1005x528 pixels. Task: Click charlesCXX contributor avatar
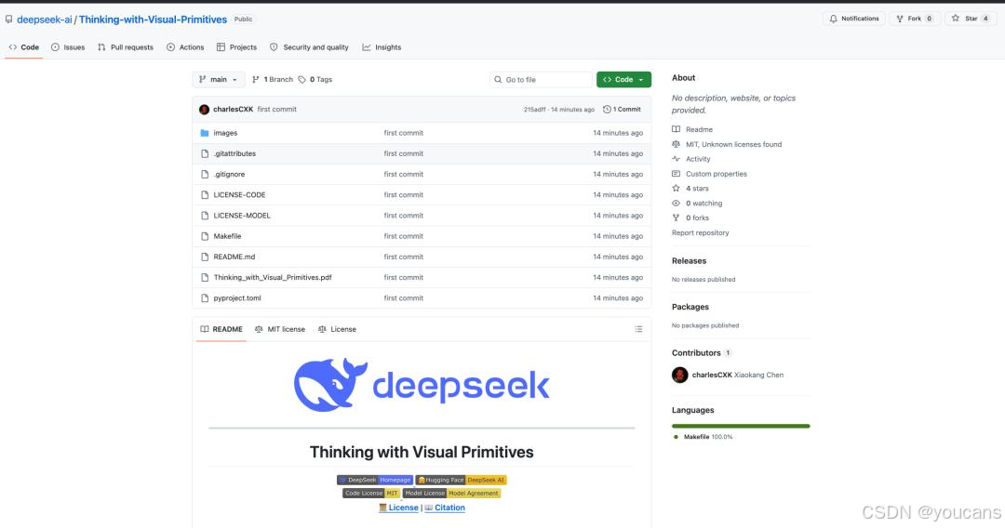680,375
